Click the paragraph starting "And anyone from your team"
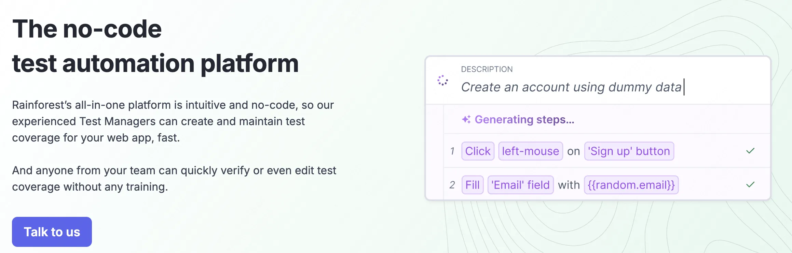Viewport: 792px width, 253px height. 174,179
